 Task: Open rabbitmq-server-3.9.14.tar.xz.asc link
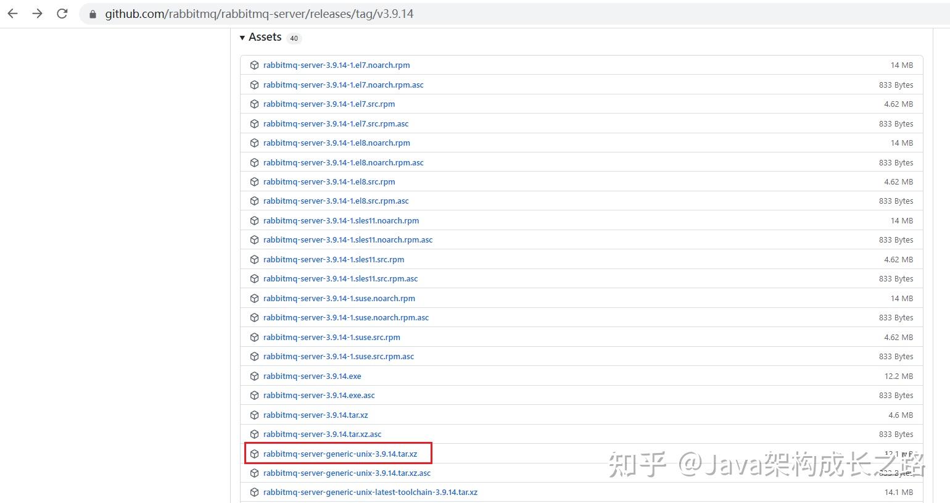pos(323,434)
